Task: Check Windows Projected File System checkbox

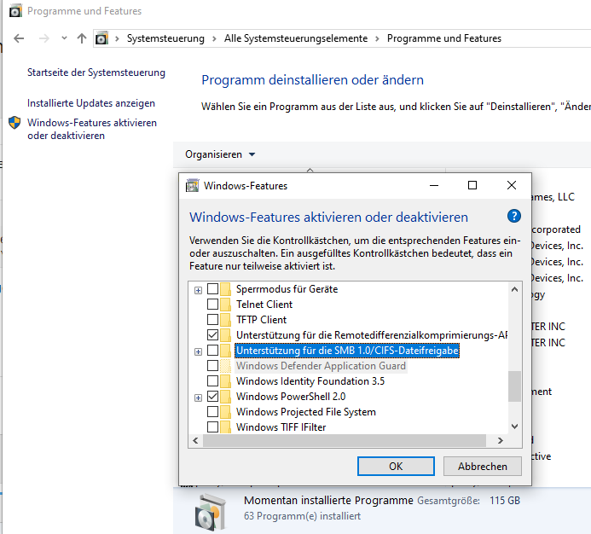Action: pos(212,411)
